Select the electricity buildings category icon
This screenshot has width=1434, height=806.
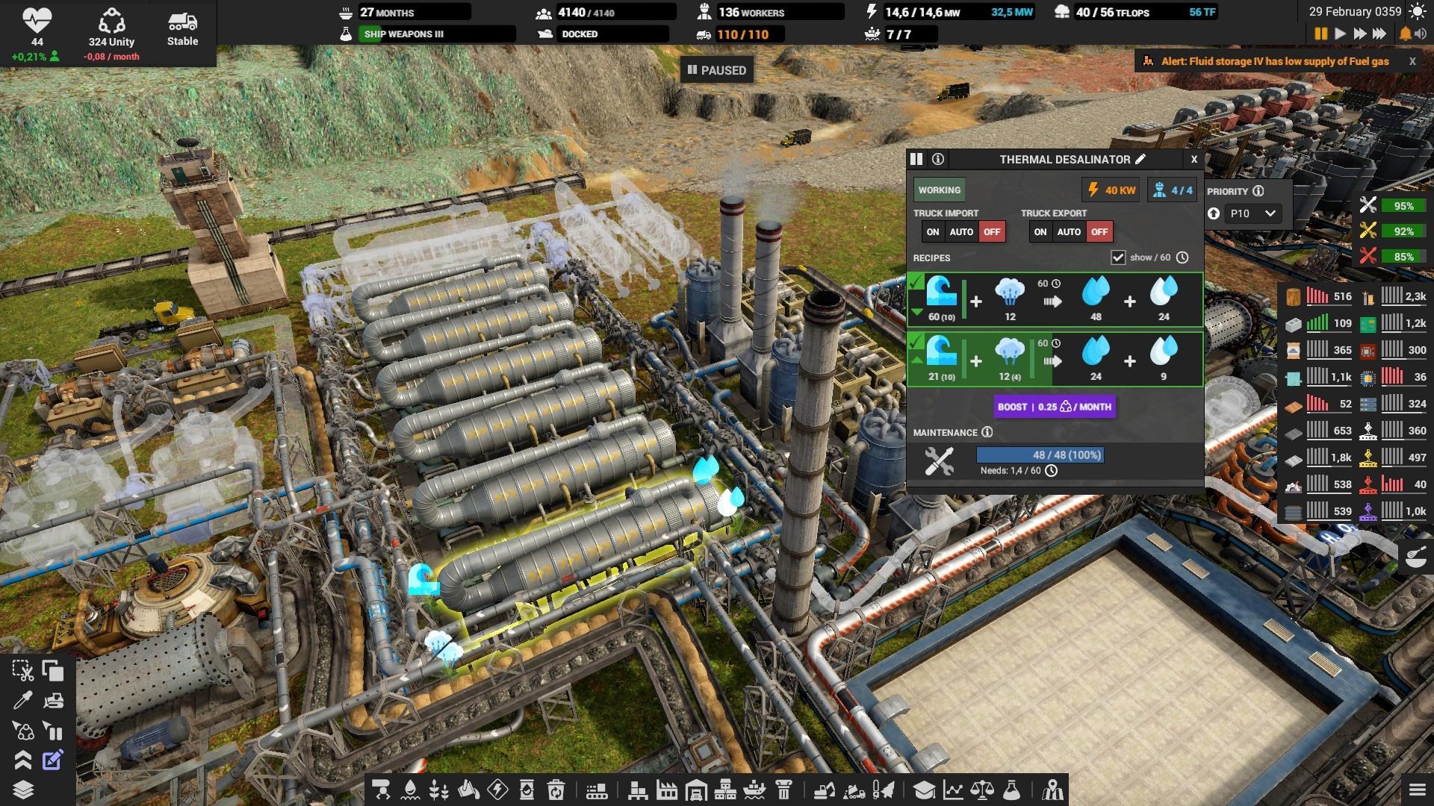click(x=497, y=790)
